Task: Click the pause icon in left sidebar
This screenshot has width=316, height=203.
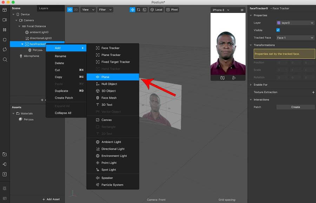Action: coord(5,30)
